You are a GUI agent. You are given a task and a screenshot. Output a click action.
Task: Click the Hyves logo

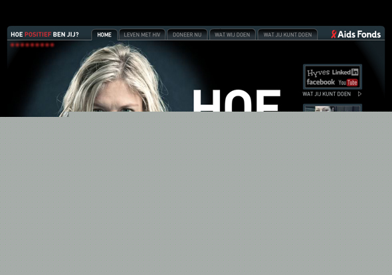point(318,73)
